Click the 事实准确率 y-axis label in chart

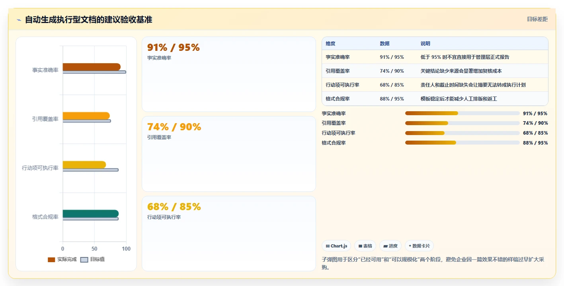(45, 70)
